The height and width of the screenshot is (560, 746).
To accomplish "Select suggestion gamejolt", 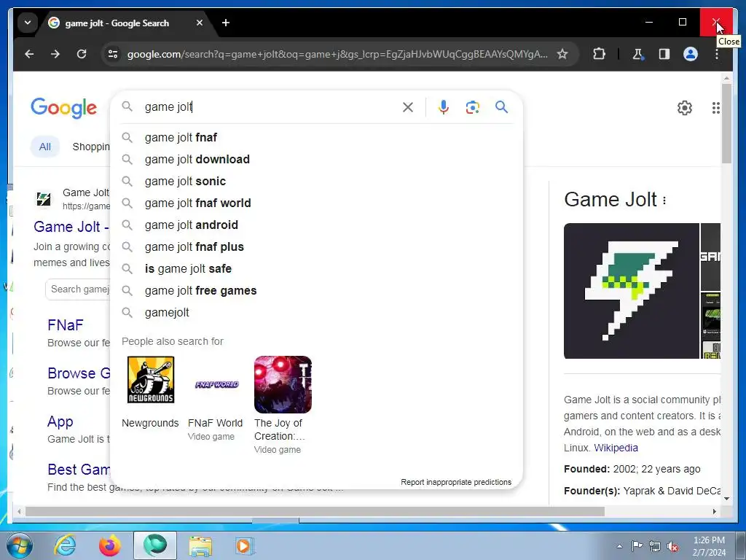I will pyautogui.click(x=316, y=313).
